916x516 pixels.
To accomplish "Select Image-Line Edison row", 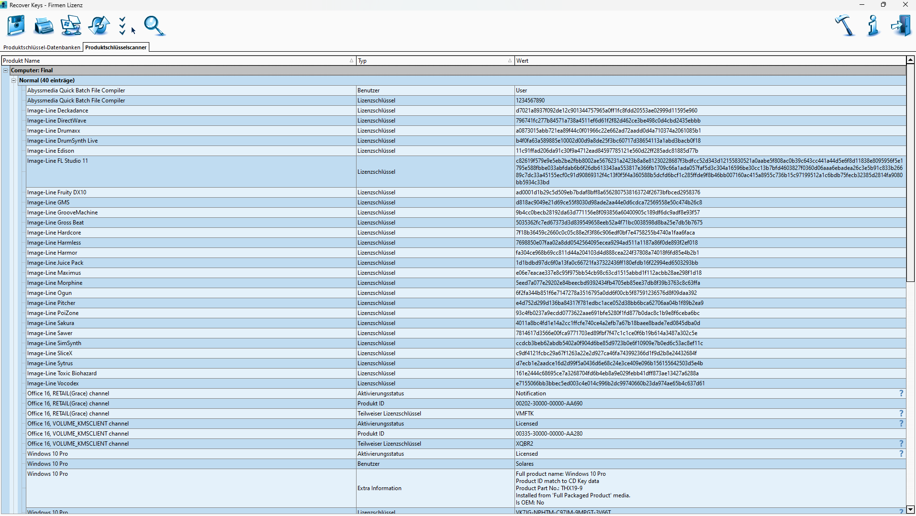I will tap(466, 151).
